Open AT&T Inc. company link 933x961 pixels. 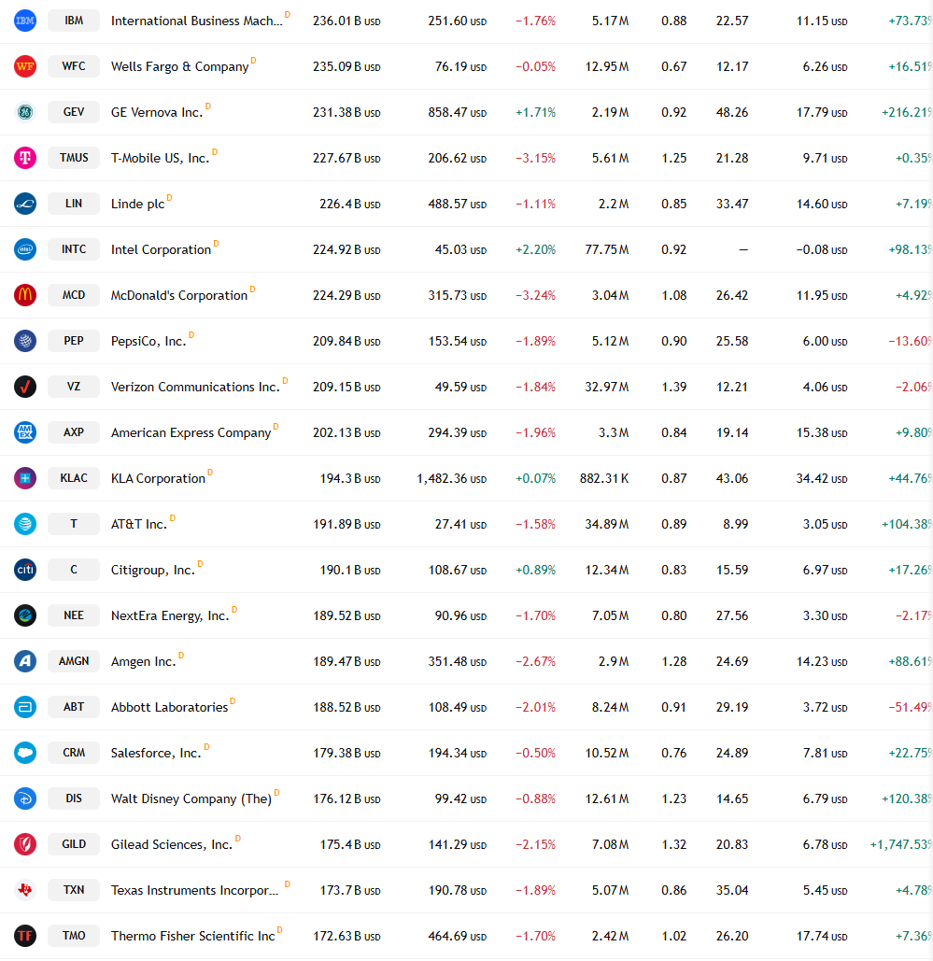[x=139, y=525]
